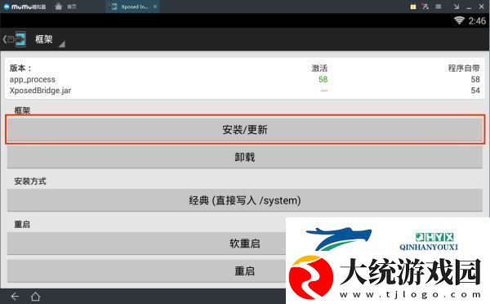Tap the Android back navigation arrow
Image resolution: width=490 pixels, height=304 pixels.
click(x=15, y=296)
